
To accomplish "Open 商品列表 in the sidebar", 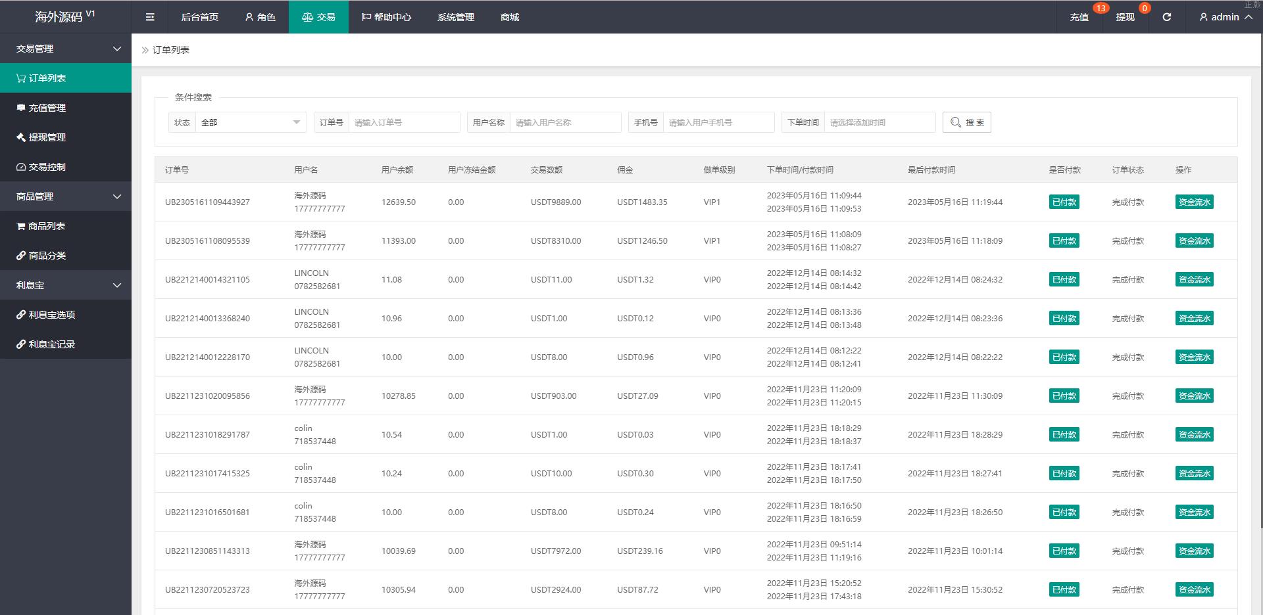I will tap(47, 226).
